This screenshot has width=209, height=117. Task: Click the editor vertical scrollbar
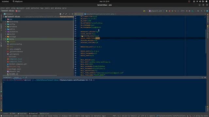pyautogui.click(x=206, y=41)
